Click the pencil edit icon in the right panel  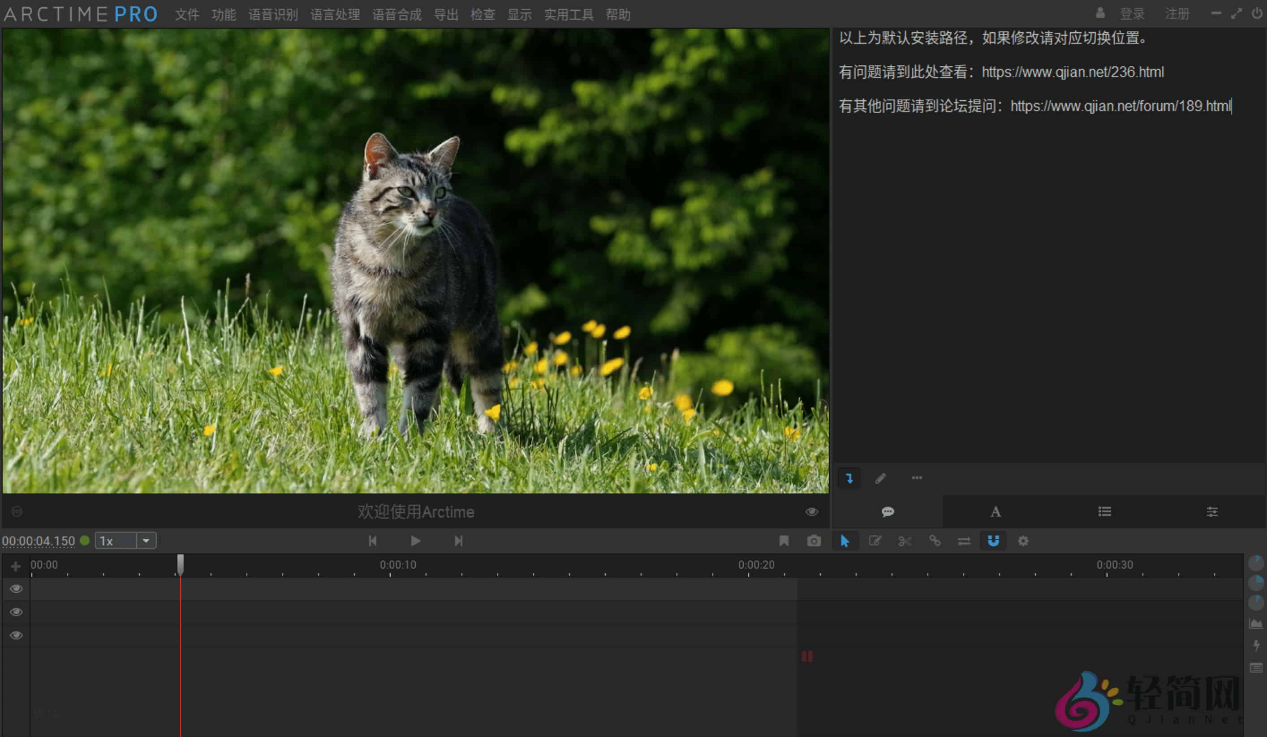[x=881, y=478]
